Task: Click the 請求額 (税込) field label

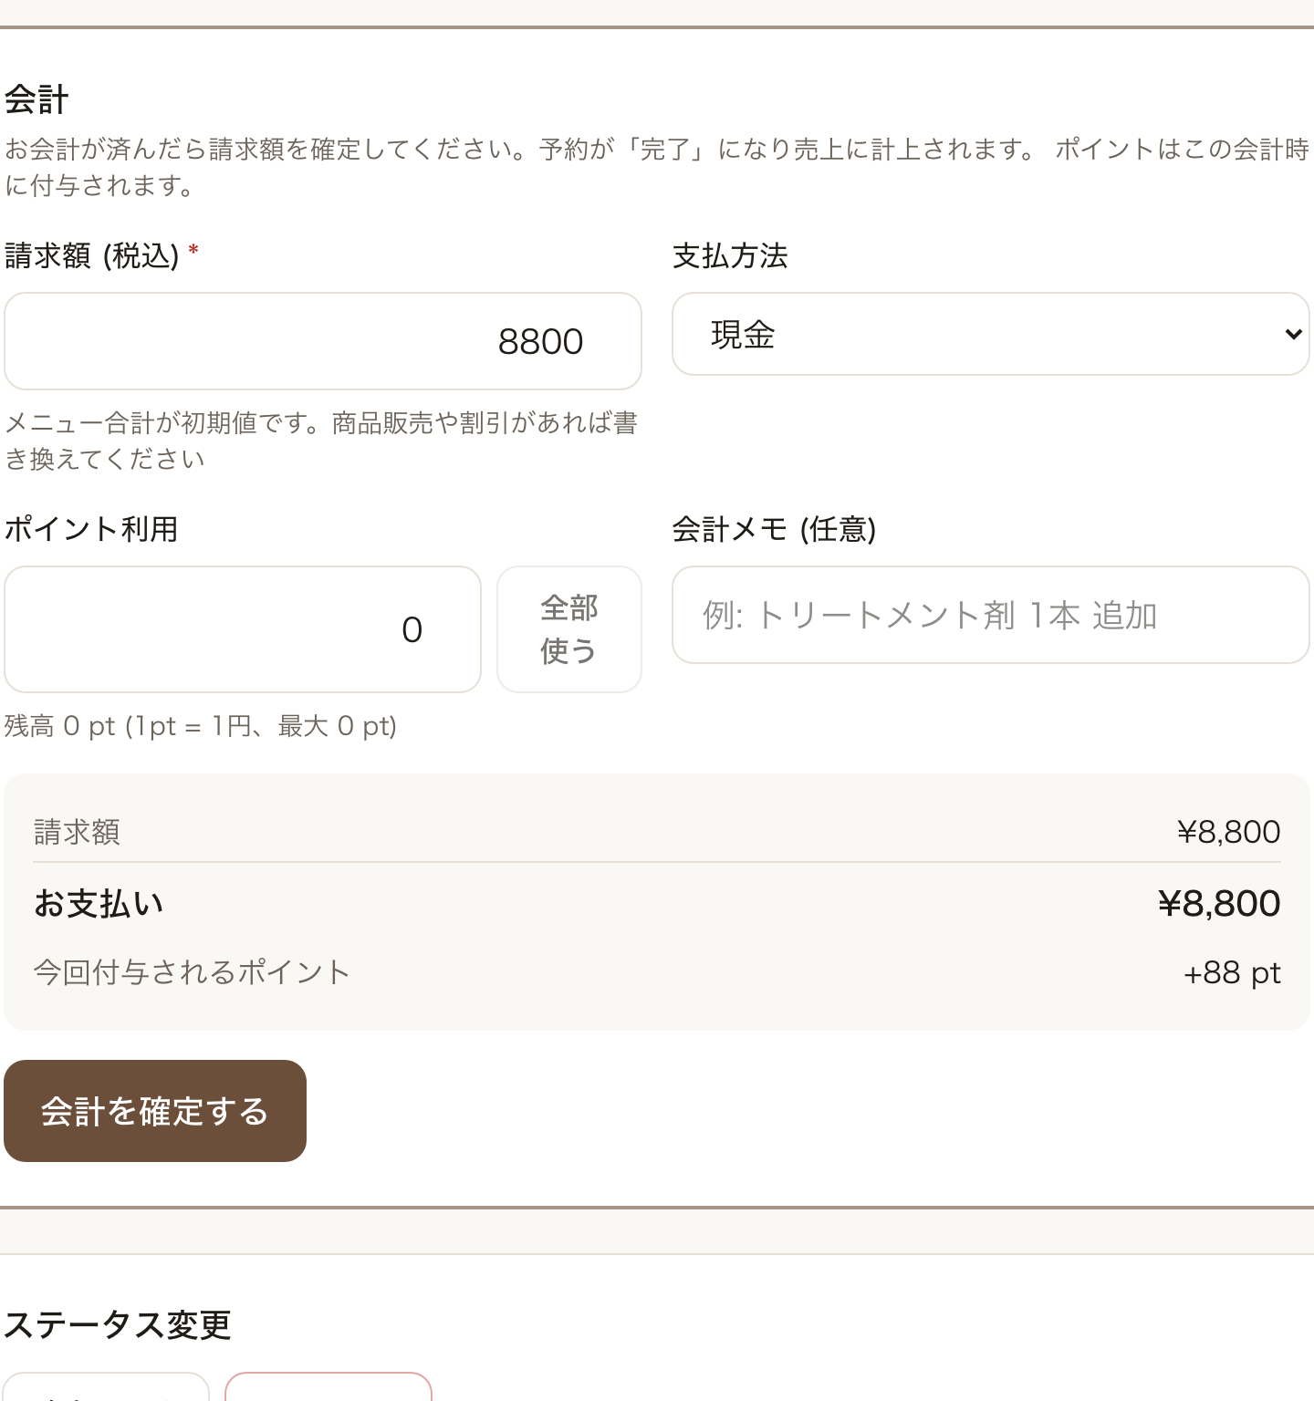Action: [x=101, y=255]
